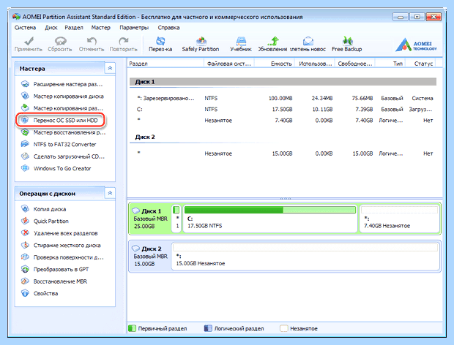This screenshot has height=345, width=454.
Task: Click Логический раздел blue legend swatch
Action: [208, 328]
